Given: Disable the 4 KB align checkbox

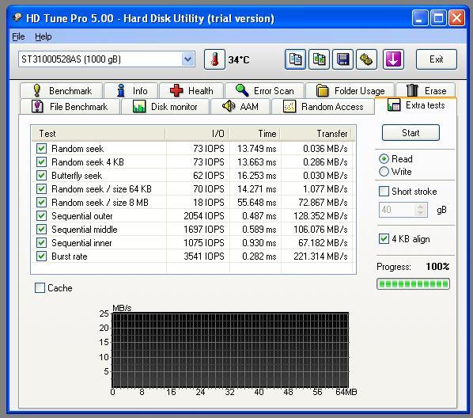Looking at the screenshot, I should [384, 238].
